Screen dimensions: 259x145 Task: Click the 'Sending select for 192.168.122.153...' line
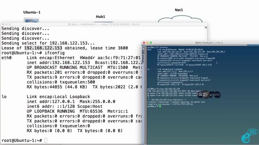pyautogui.click(x=48, y=43)
